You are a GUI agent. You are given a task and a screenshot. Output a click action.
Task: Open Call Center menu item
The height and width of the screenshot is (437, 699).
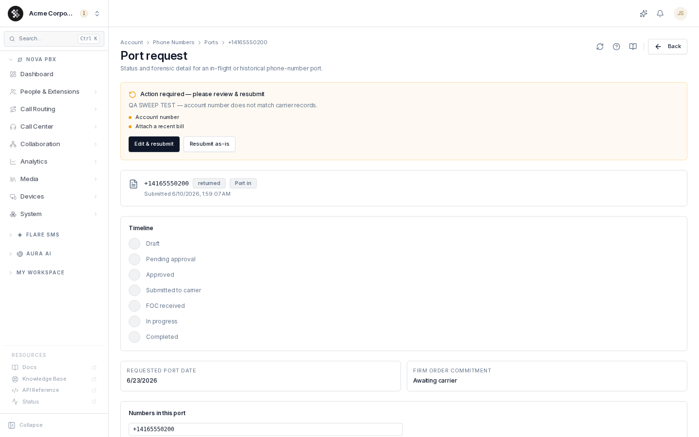(54, 127)
